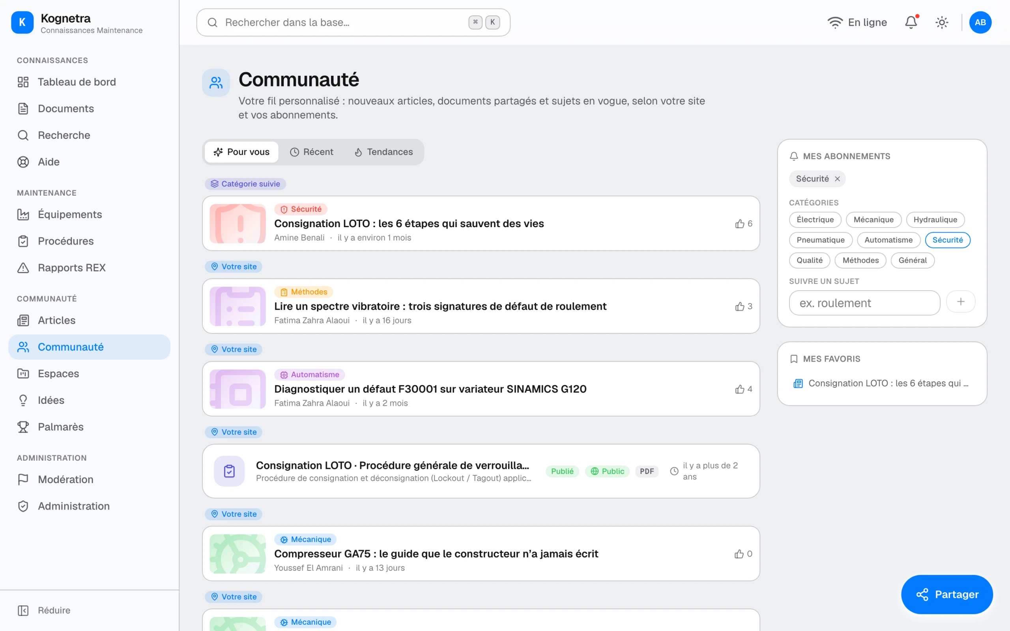Click the Méthodes tag on spectre article

point(303,292)
